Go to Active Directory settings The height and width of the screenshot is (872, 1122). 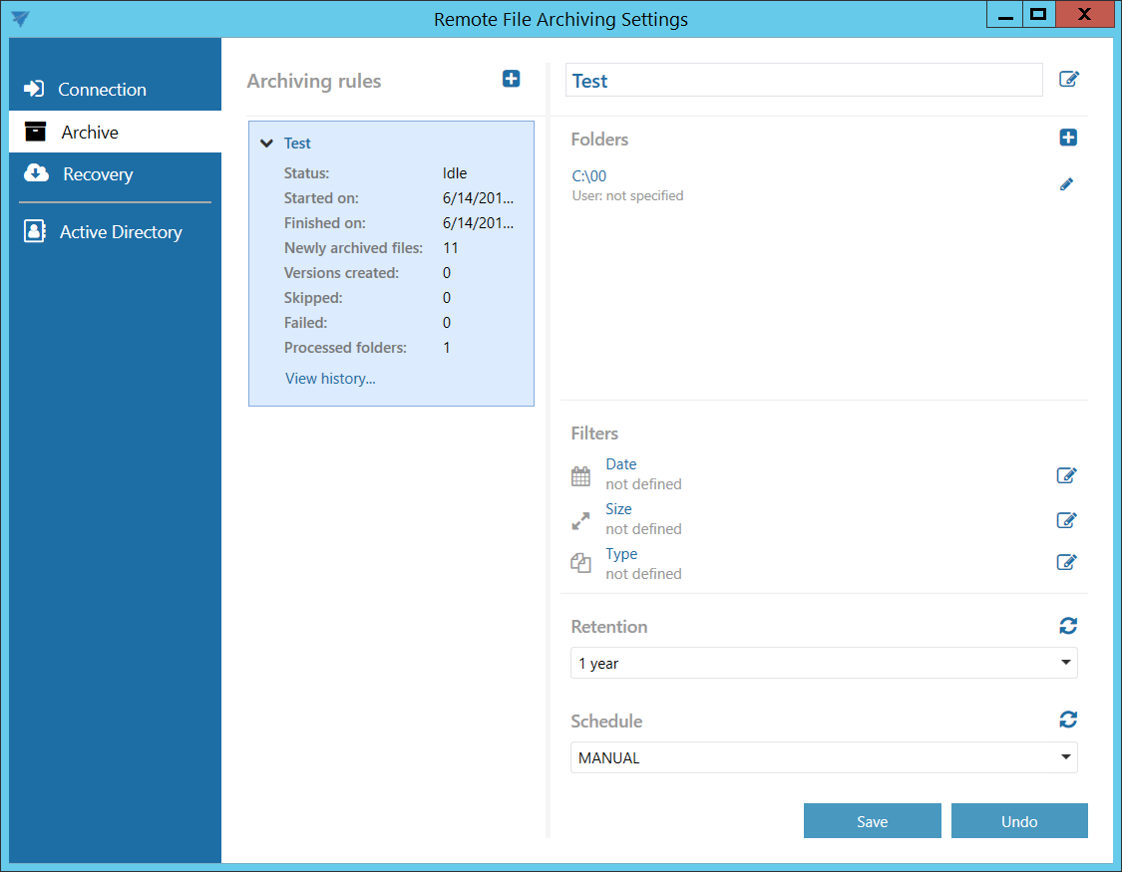(x=120, y=232)
